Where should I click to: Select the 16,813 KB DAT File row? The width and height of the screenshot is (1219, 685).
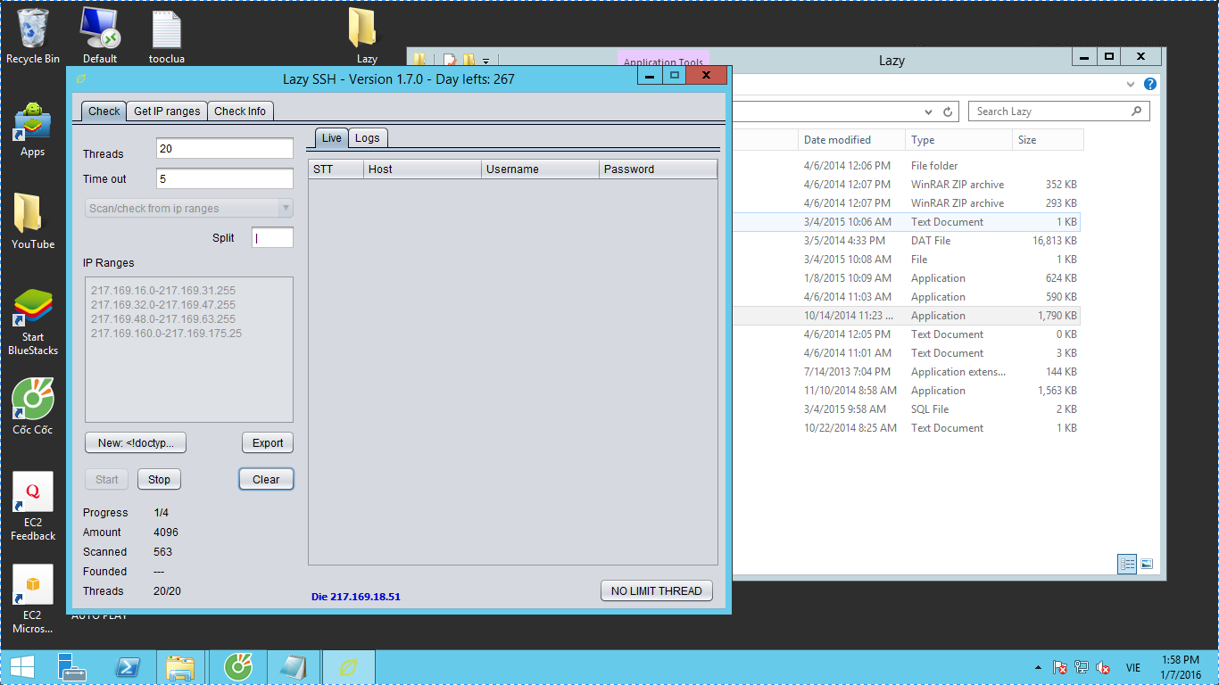(x=906, y=241)
